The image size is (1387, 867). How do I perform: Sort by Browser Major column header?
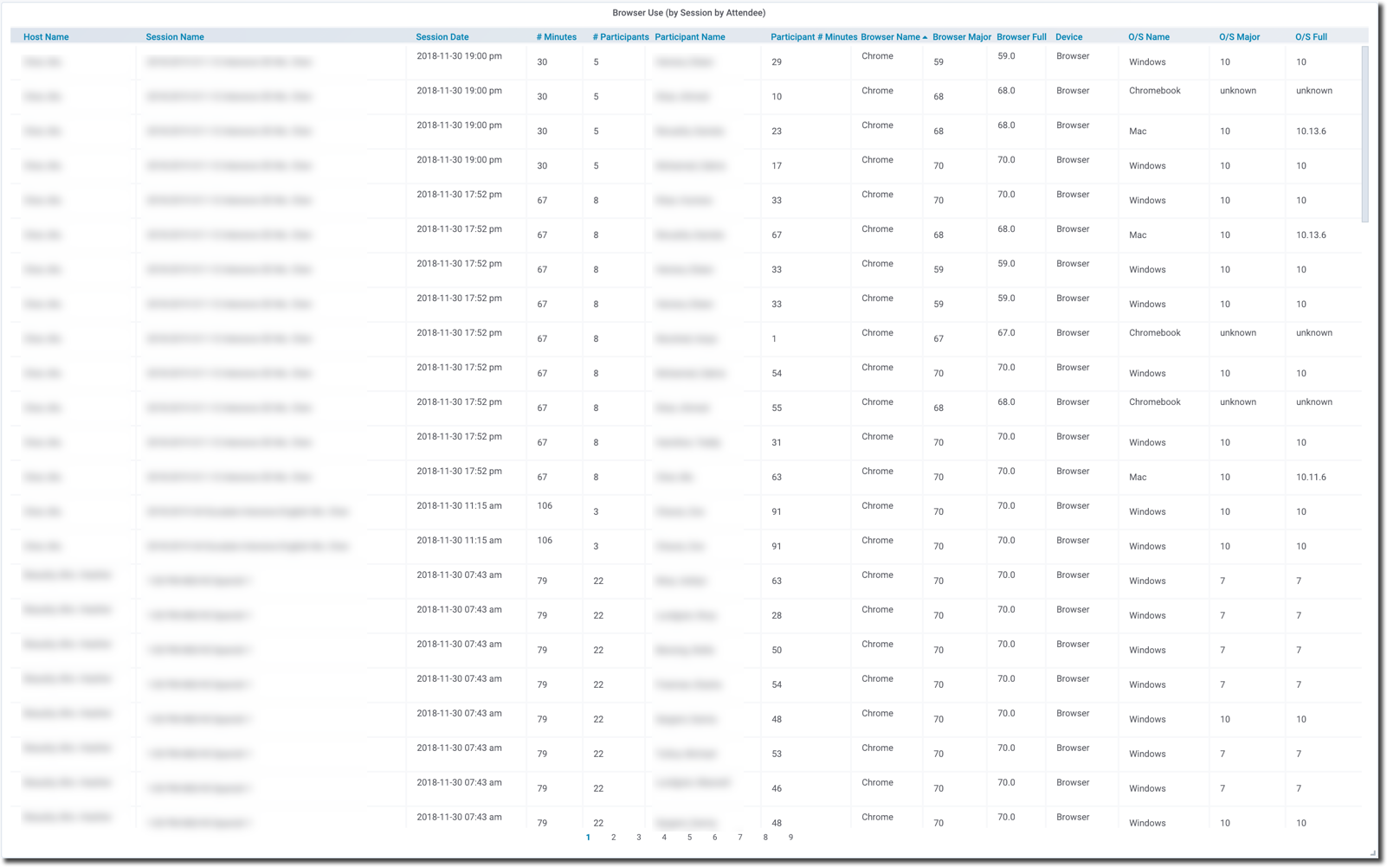961,37
